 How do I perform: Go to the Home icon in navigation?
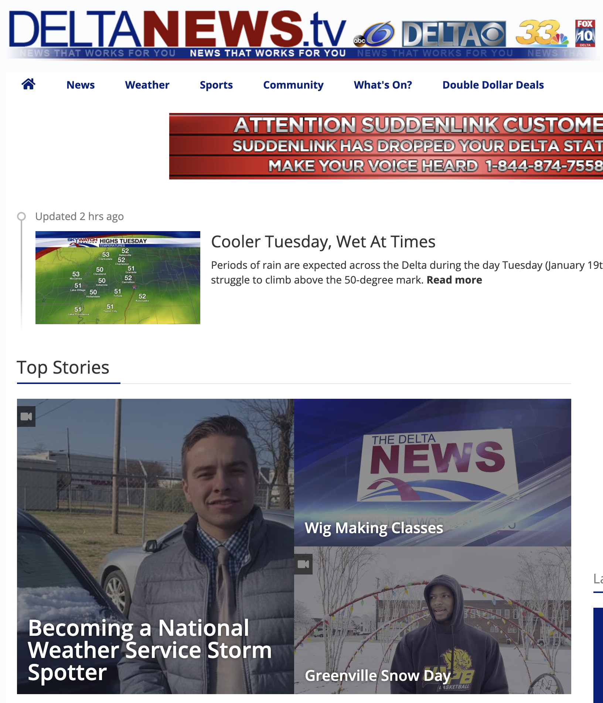click(28, 85)
